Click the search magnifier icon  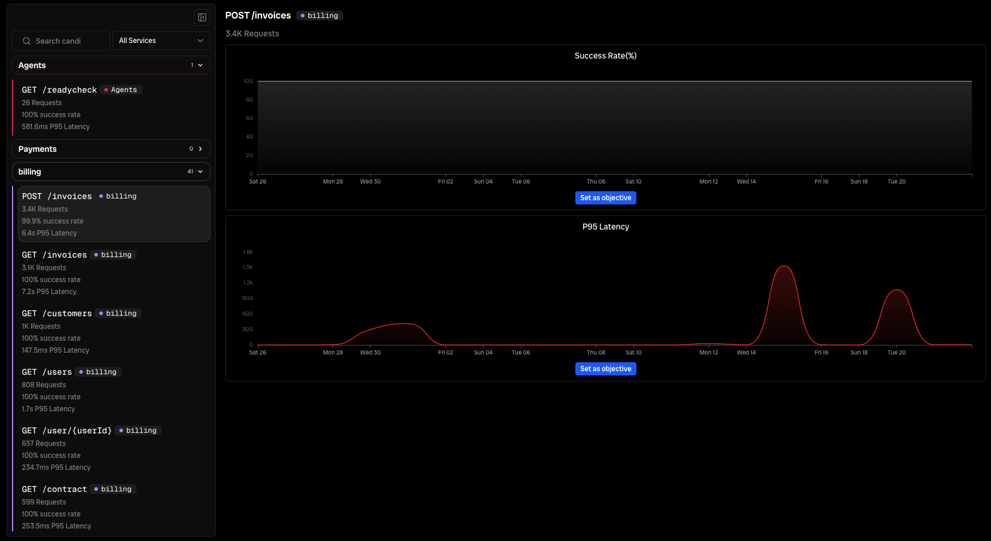click(26, 41)
